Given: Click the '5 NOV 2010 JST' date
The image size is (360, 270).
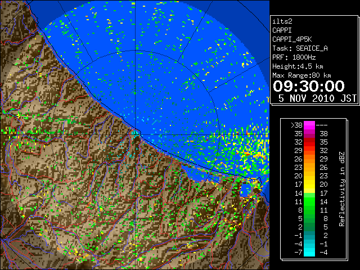Looking at the screenshot, I should 317,98.
